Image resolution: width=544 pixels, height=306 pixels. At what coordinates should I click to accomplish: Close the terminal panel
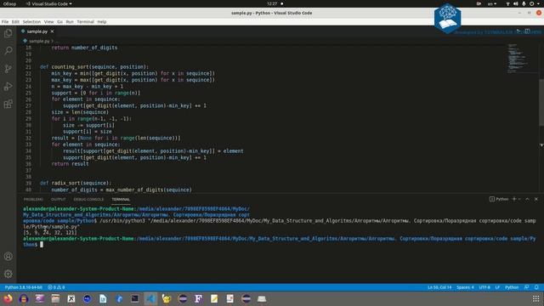tap(536, 199)
